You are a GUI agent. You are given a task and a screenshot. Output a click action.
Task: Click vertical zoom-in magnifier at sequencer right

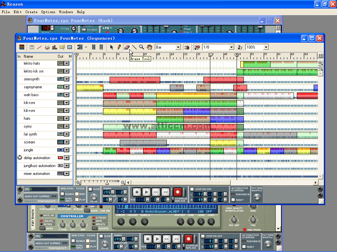320,63
